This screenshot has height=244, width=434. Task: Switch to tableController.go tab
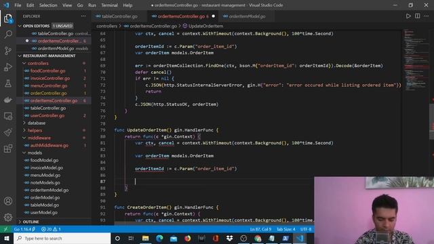click(119, 16)
